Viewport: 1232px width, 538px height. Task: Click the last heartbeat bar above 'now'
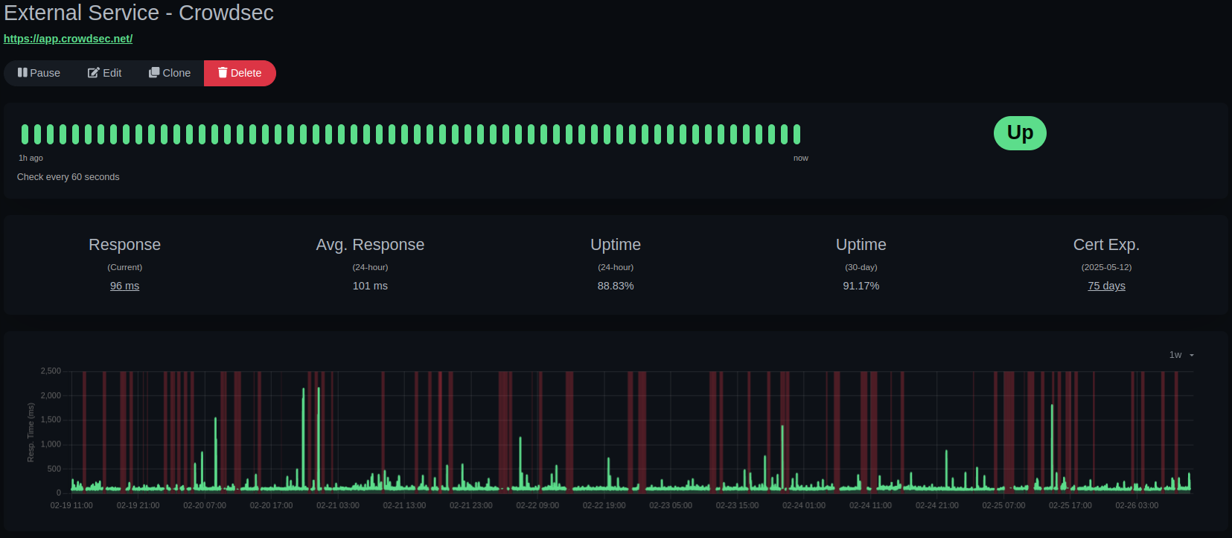[797, 134]
